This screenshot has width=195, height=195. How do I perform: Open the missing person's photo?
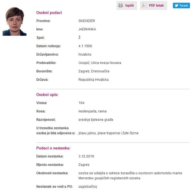14,21
